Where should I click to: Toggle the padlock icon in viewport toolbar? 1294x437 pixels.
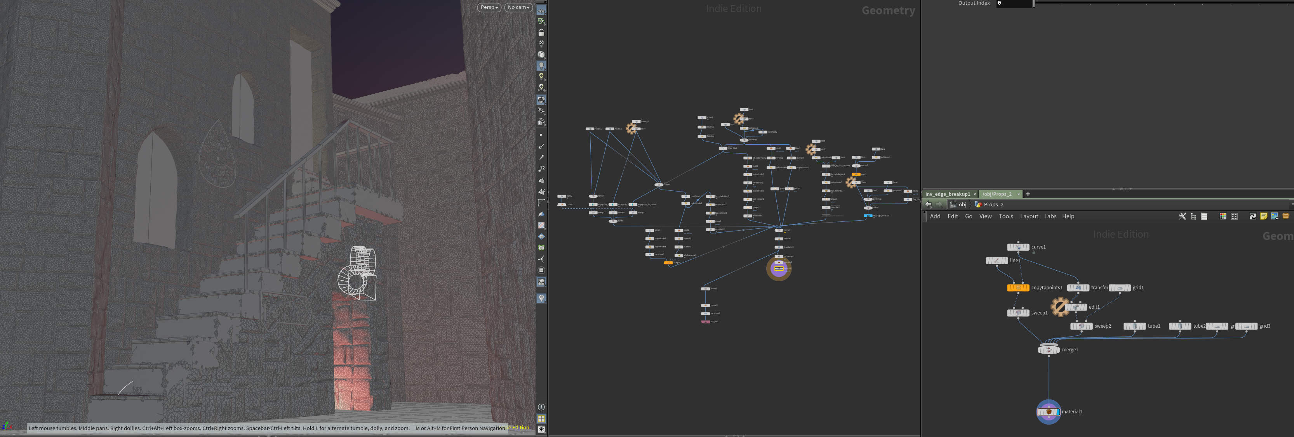click(541, 32)
